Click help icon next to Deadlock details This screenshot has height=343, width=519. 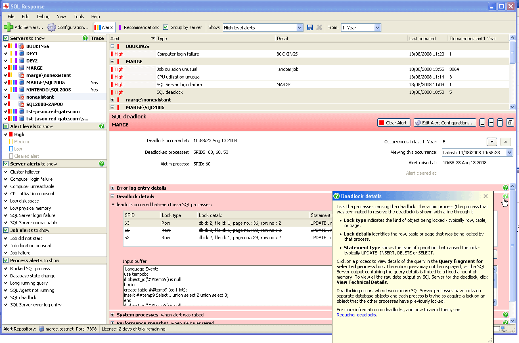point(506,196)
